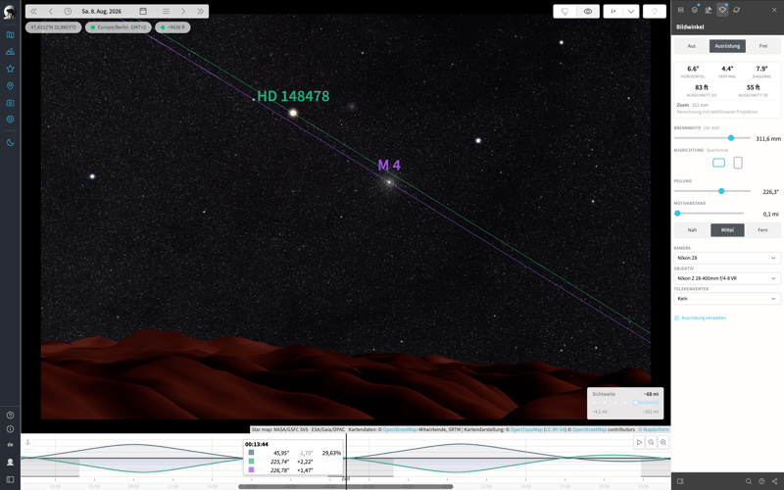This screenshot has height=490, width=784.
Task: Select the 'Aus' field-of-view mode
Action: coord(692,46)
